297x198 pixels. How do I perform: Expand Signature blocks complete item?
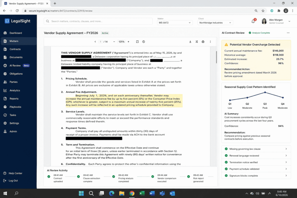256,176
